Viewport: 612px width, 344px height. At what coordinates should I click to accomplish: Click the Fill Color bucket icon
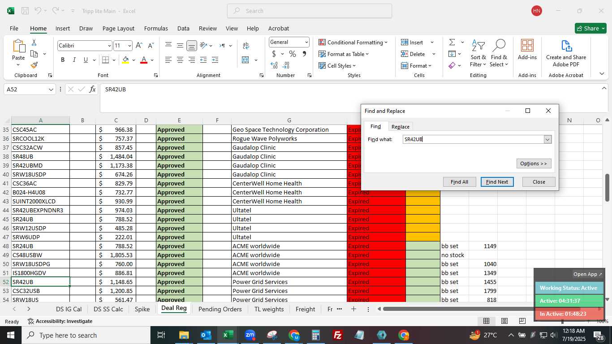125,60
